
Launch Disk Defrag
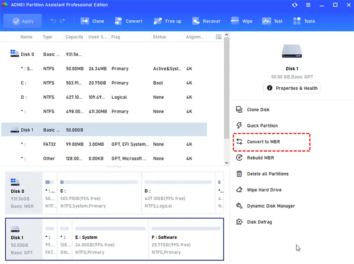(259, 222)
